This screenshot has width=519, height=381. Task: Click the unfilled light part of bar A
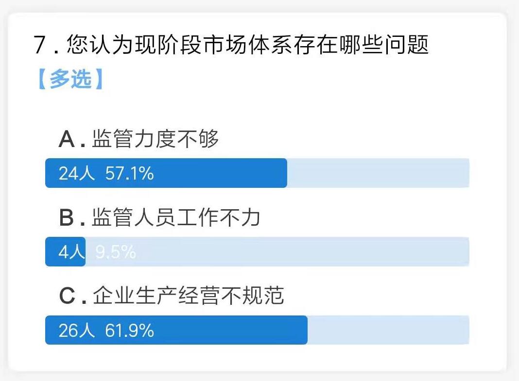(x=378, y=173)
